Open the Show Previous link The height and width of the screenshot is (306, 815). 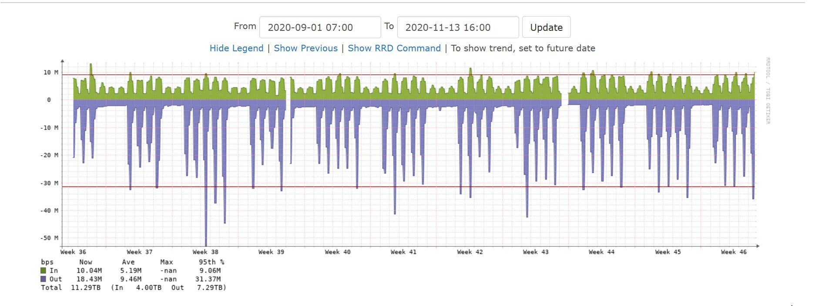pyautogui.click(x=305, y=48)
